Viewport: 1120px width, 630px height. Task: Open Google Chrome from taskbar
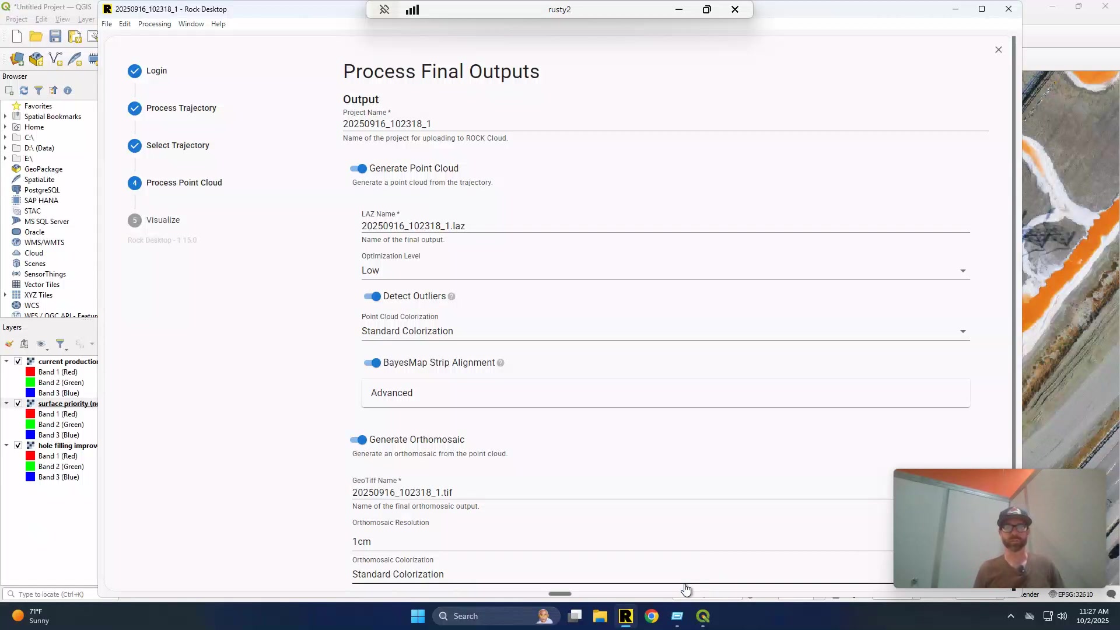pyautogui.click(x=652, y=617)
